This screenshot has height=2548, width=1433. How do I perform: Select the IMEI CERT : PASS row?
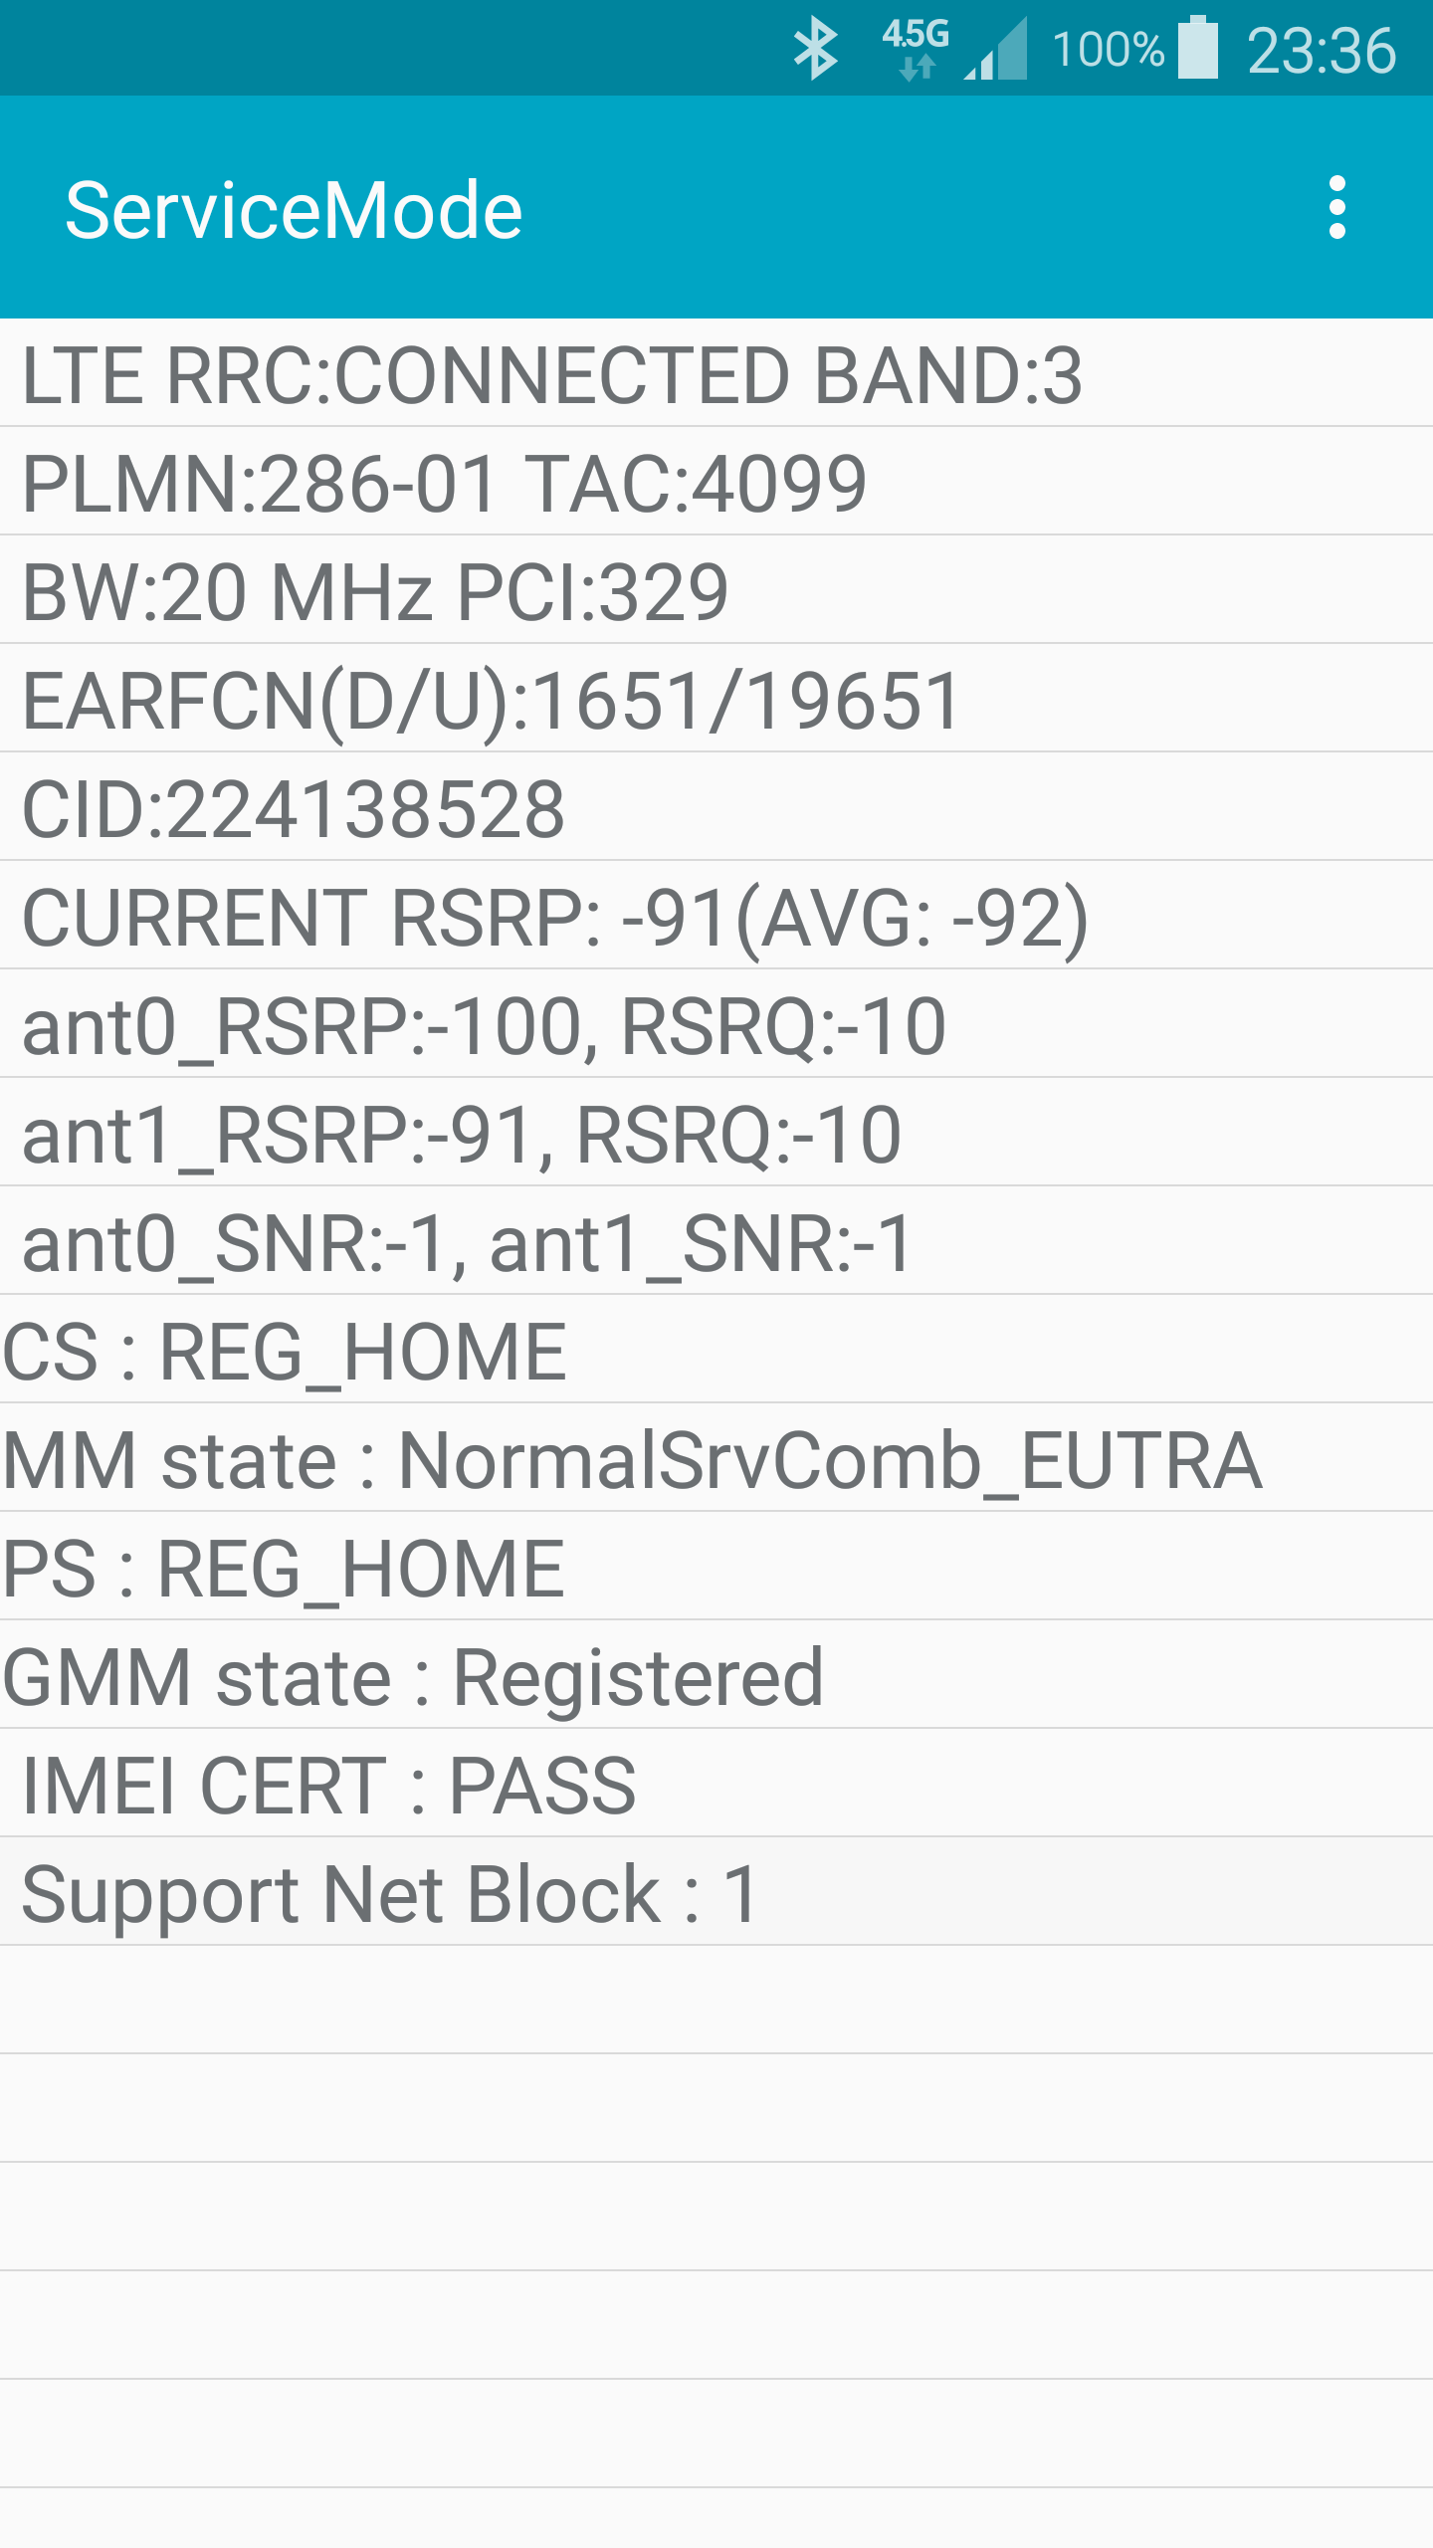[x=716, y=1784]
